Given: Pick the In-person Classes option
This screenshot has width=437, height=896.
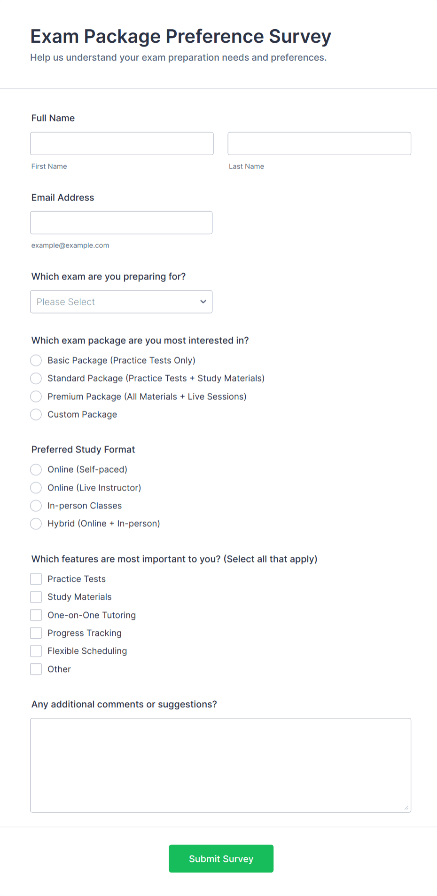Looking at the screenshot, I should point(36,506).
